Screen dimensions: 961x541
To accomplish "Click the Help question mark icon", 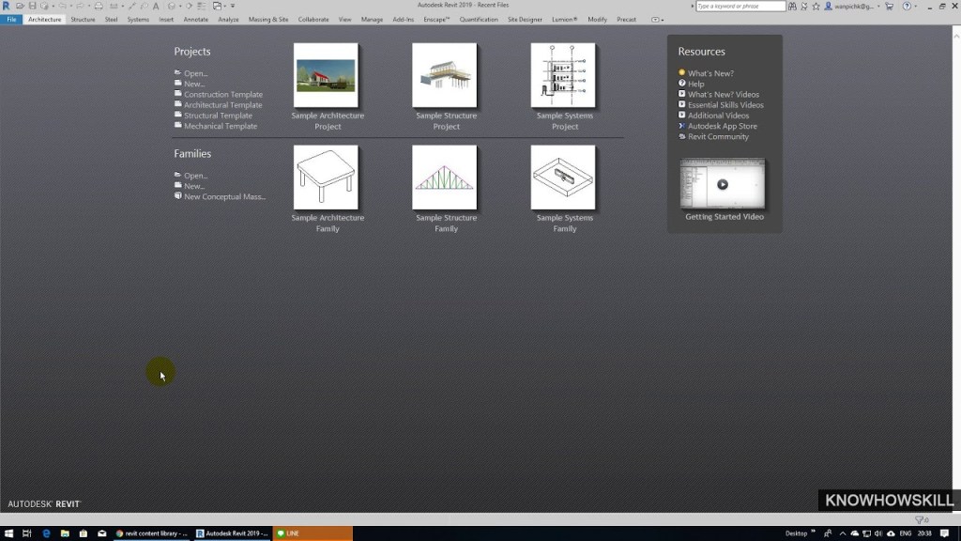I will pos(908,6).
